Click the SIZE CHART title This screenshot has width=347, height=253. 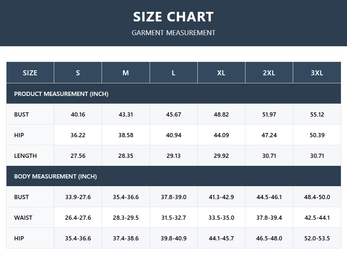(x=173, y=17)
